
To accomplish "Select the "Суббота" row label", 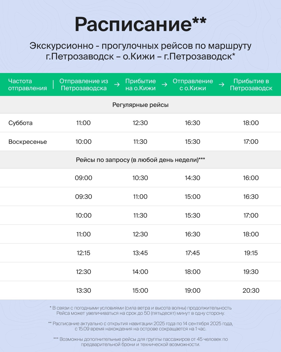I will tap(21, 123).
